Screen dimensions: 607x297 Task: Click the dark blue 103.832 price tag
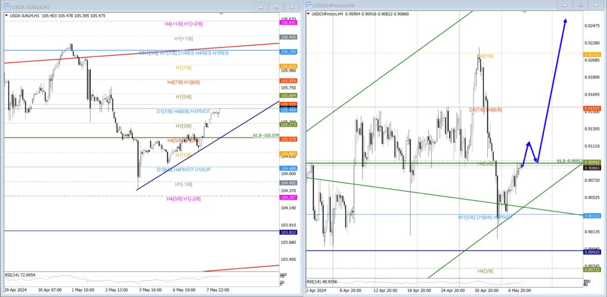coord(288,233)
